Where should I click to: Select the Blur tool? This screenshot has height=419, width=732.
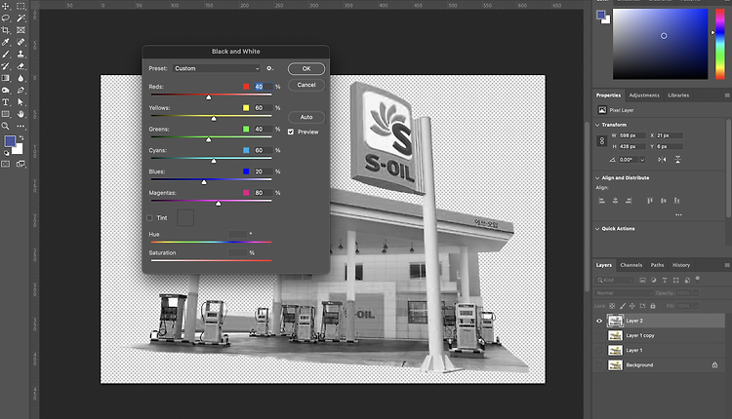pos(20,78)
